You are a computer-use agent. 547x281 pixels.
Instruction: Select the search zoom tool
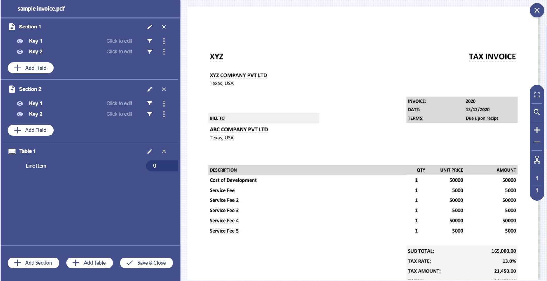click(x=537, y=112)
